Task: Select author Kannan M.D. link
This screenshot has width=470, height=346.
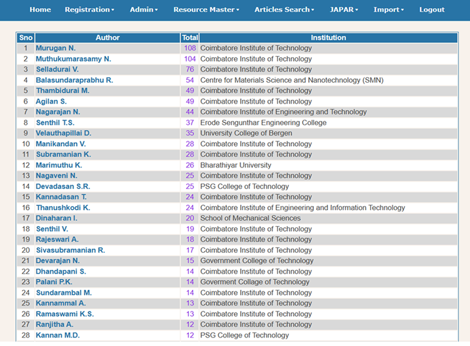Action: 58,335
